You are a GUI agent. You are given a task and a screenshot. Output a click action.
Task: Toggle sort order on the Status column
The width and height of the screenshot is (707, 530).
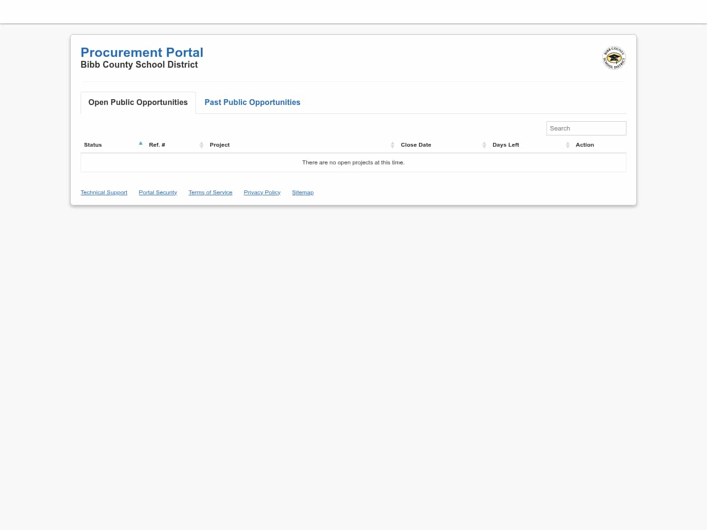click(x=93, y=145)
